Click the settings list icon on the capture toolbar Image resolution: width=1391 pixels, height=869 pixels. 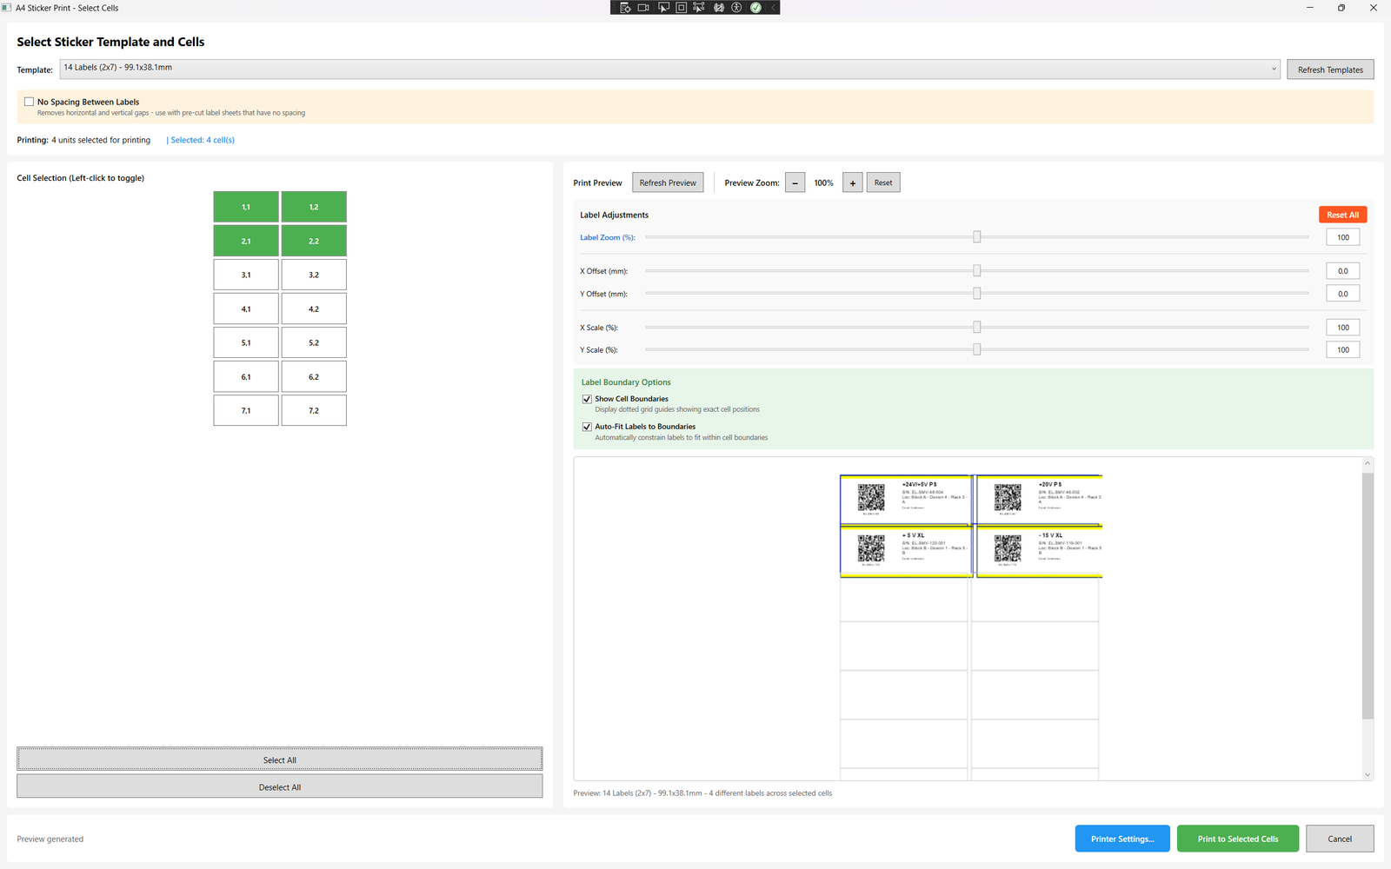(625, 7)
